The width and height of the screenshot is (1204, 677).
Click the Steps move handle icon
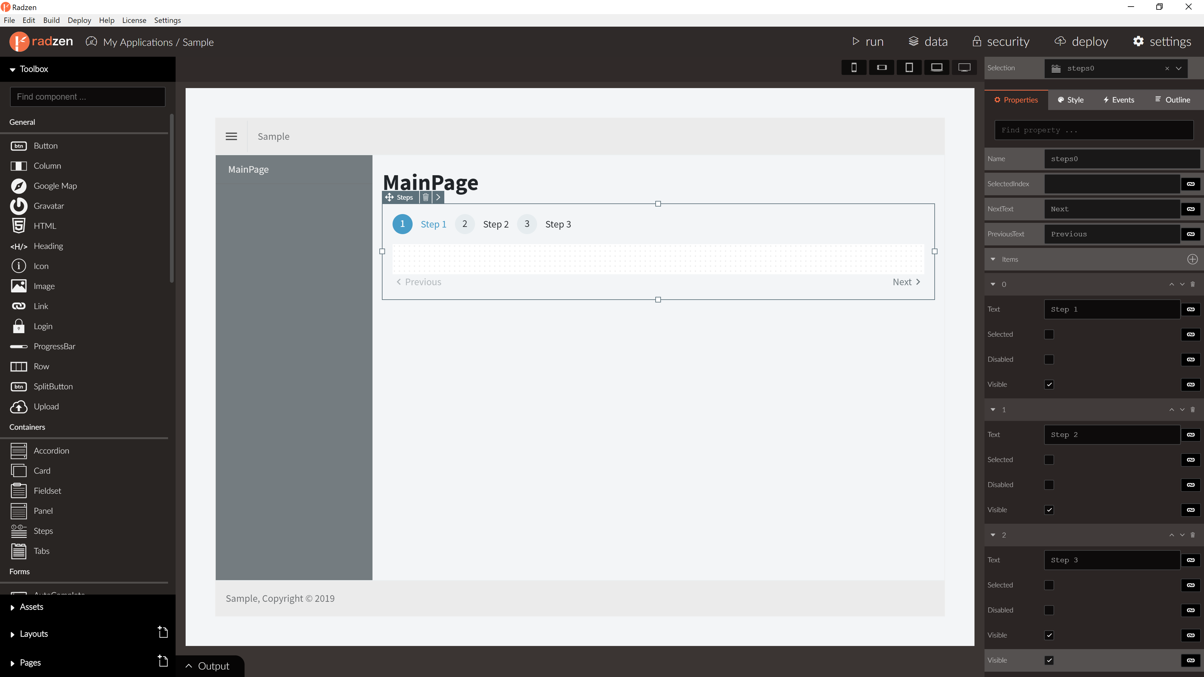pos(389,197)
